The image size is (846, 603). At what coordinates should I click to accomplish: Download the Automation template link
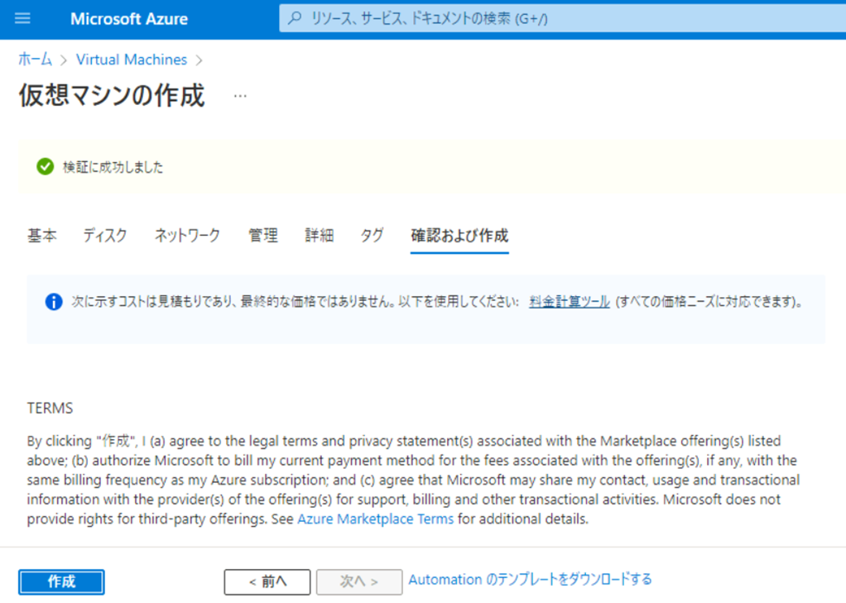click(530, 580)
